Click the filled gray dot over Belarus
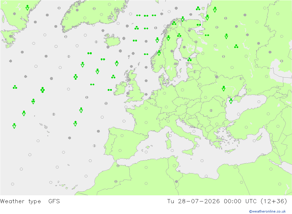 click(216, 76)
